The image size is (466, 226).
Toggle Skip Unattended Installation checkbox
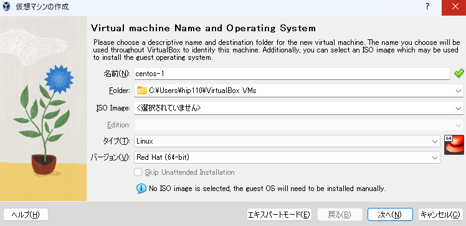coord(138,172)
